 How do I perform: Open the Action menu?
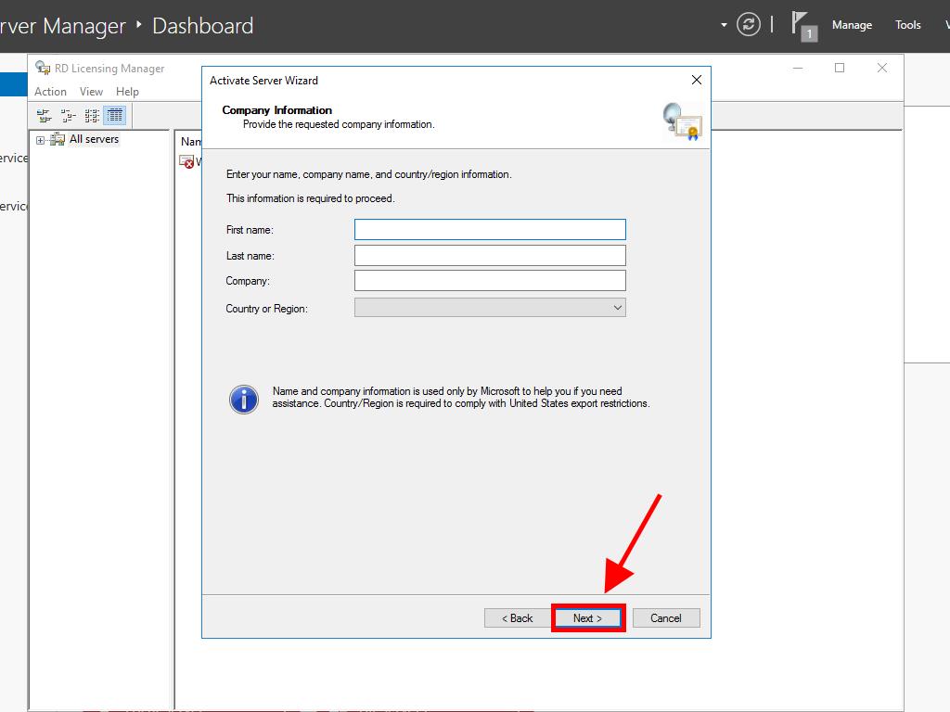(x=50, y=92)
